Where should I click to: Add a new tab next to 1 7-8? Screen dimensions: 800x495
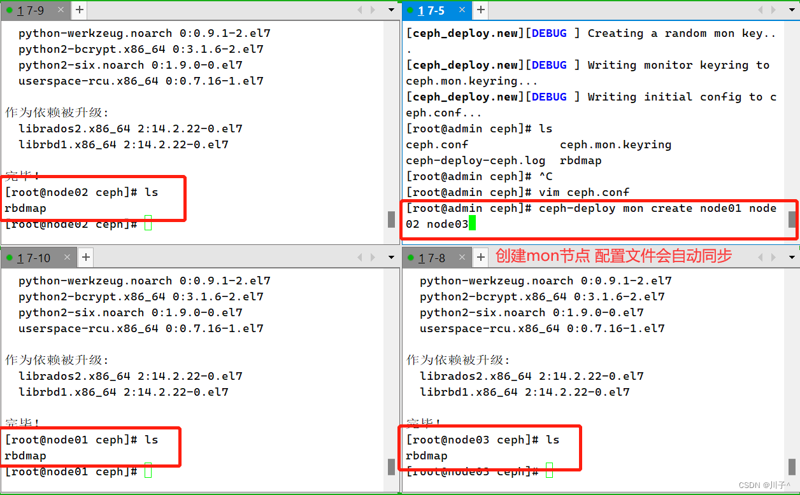point(481,258)
